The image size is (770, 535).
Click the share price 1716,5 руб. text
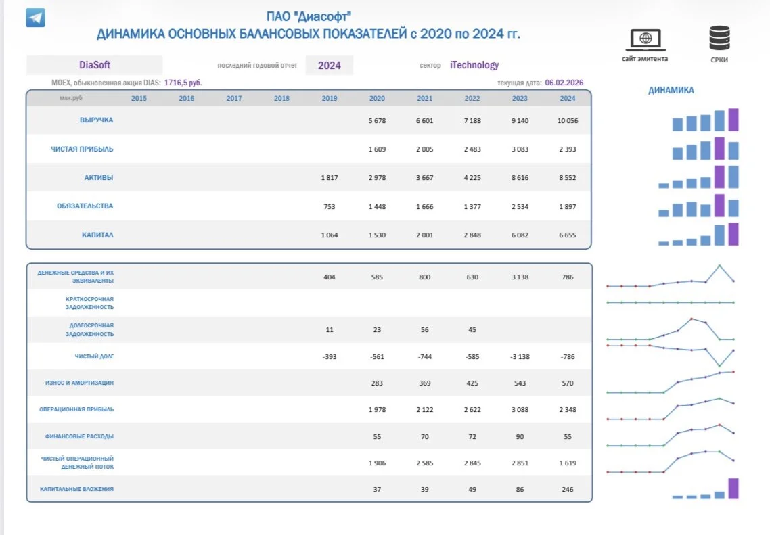pos(183,83)
